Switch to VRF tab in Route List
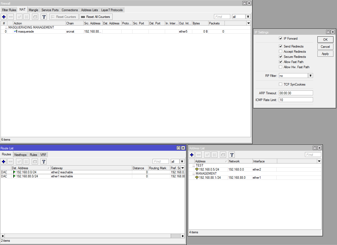The width and height of the screenshot is (337, 245). tap(43, 155)
